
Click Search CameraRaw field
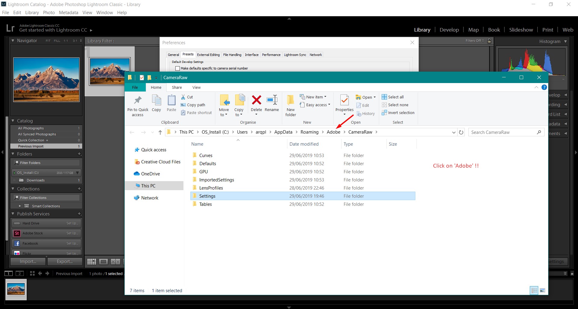pyautogui.click(x=506, y=132)
